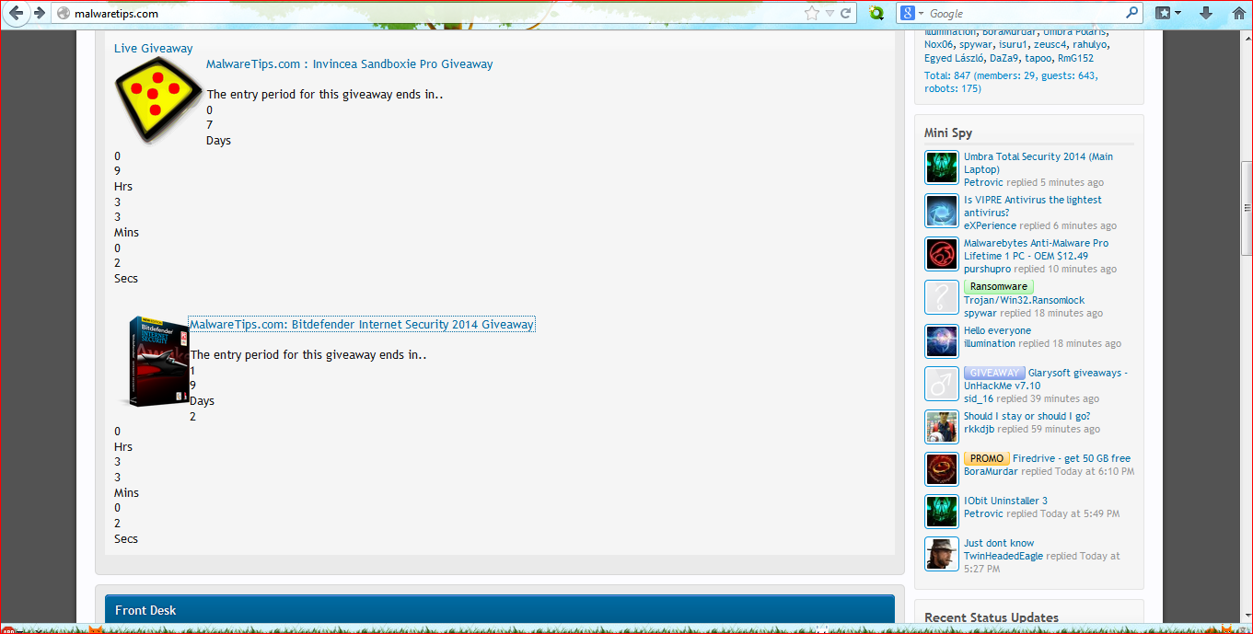Viewport: 1253px width, 634px height.
Task: Click the Google search input field
Action: pos(1025,13)
